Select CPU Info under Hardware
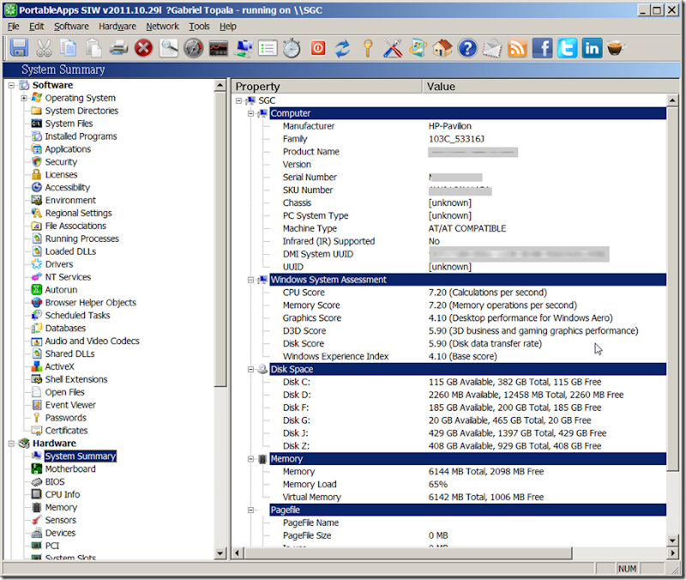 63,494
